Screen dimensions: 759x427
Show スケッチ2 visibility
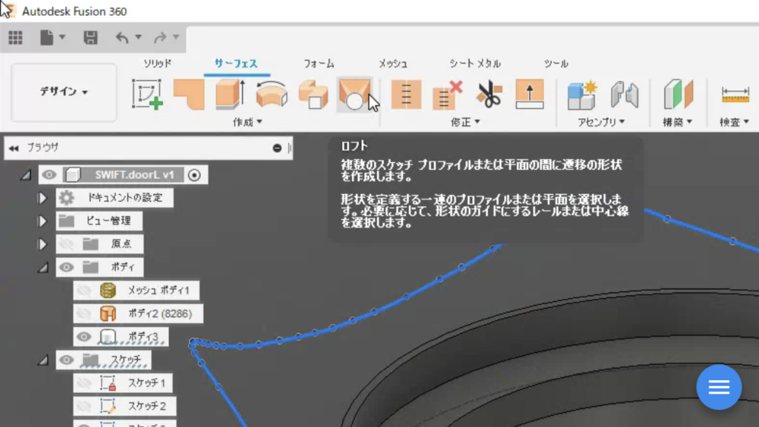[84, 406]
